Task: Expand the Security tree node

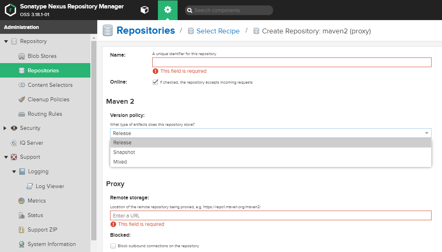Action: coord(5,128)
